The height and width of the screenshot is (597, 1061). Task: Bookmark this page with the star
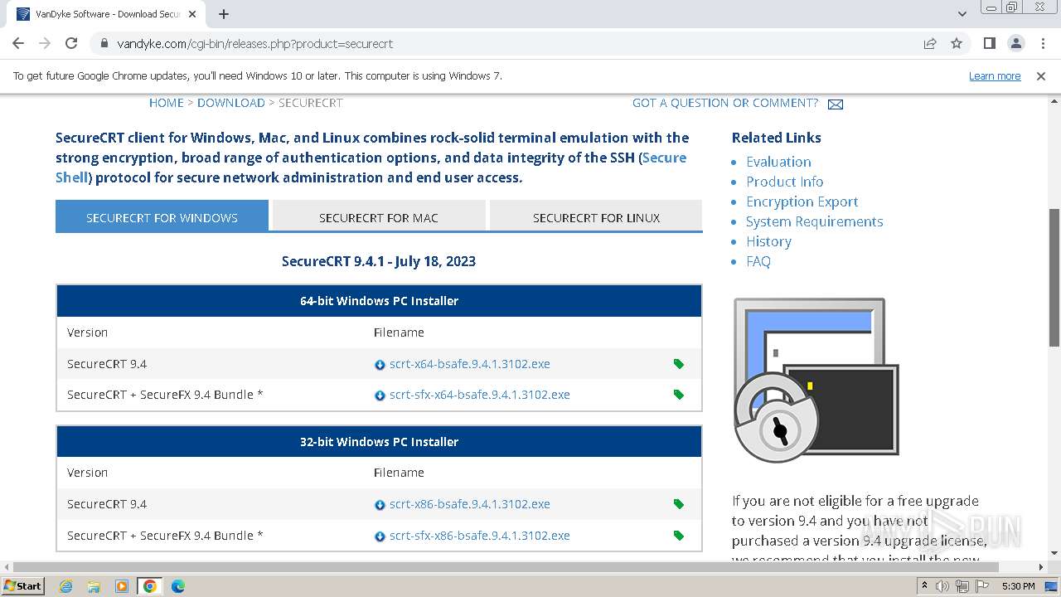(957, 44)
